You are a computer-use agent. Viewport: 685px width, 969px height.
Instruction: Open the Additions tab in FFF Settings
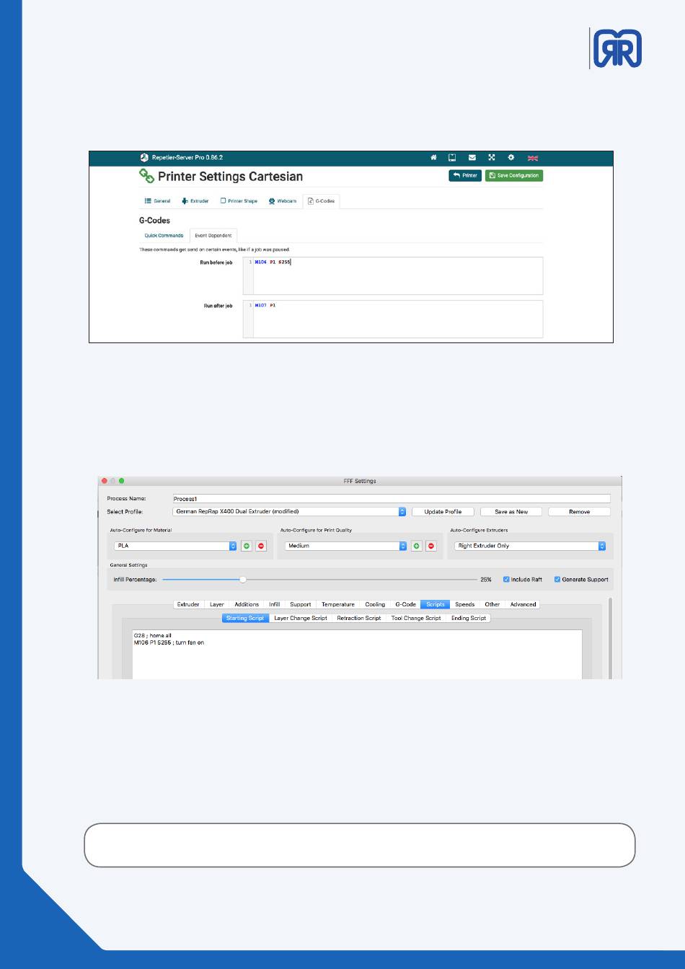click(247, 604)
